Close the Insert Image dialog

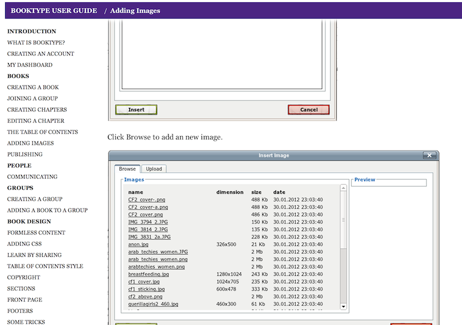click(x=429, y=155)
